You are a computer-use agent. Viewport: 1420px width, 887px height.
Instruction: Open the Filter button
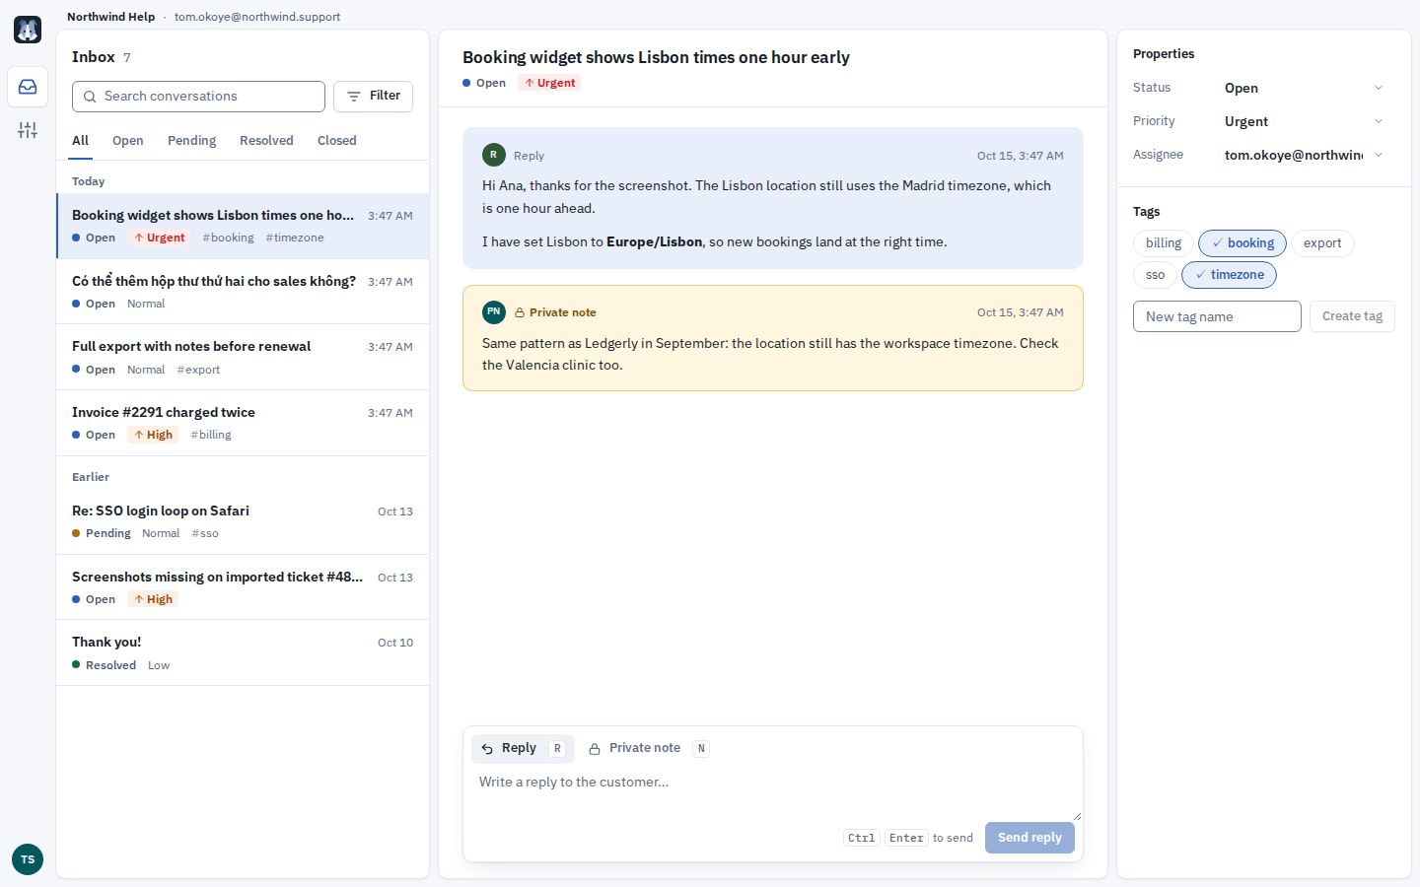pyautogui.click(x=373, y=97)
